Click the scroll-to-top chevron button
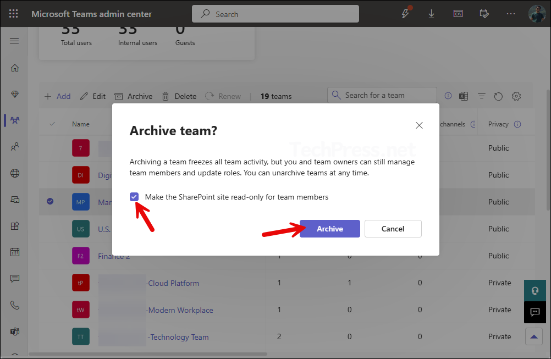Screen dimensions: 551x359 533,336
